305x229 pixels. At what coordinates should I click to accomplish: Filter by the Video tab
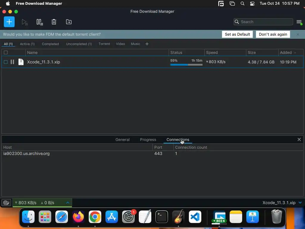pos(120,44)
